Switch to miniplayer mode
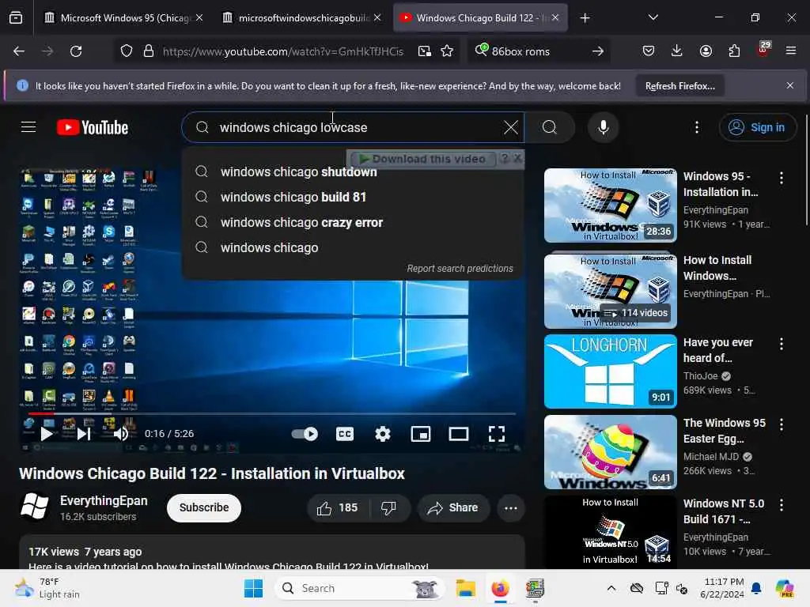The image size is (810, 607). click(421, 434)
